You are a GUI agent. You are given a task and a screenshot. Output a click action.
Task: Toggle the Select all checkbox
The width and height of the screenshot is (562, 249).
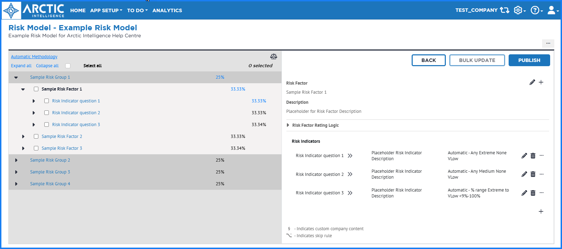pyautogui.click(x=68, y=66)
